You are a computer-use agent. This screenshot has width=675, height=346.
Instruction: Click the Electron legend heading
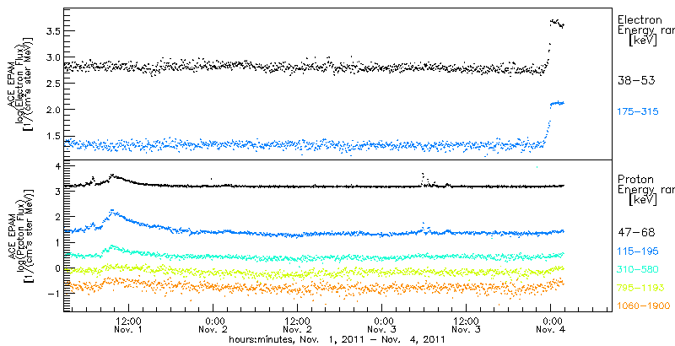point(642,19)
